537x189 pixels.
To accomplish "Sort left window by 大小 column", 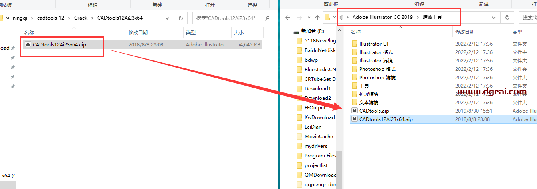I will pyautogui.click(x=238, y=32).
